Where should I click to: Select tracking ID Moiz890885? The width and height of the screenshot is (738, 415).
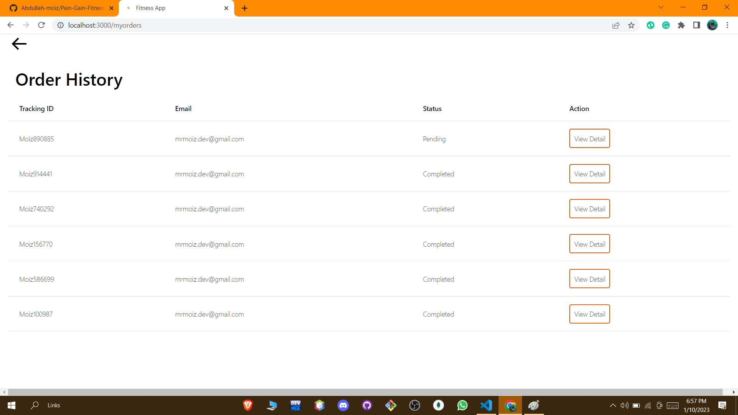37,139
